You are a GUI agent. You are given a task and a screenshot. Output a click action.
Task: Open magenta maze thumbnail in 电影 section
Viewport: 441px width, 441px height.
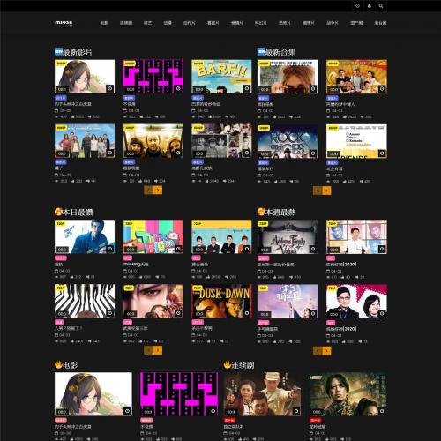click(179, 394)
